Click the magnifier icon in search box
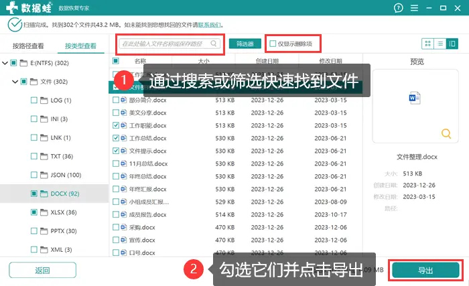This screenshot has width=469, height=286. coord(214,44)
